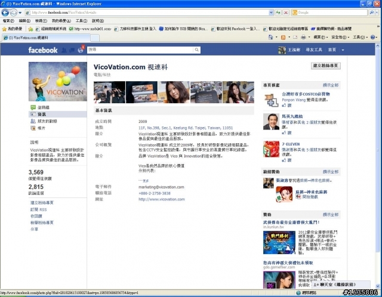Click the Keelung Rd. Taipei address link
This screenshot has height=297, width=382.
point(186,128)
